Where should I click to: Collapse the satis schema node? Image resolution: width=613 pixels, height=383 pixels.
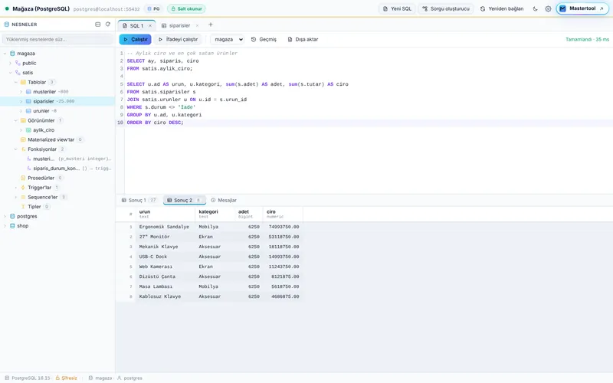(x=11, y=73)
